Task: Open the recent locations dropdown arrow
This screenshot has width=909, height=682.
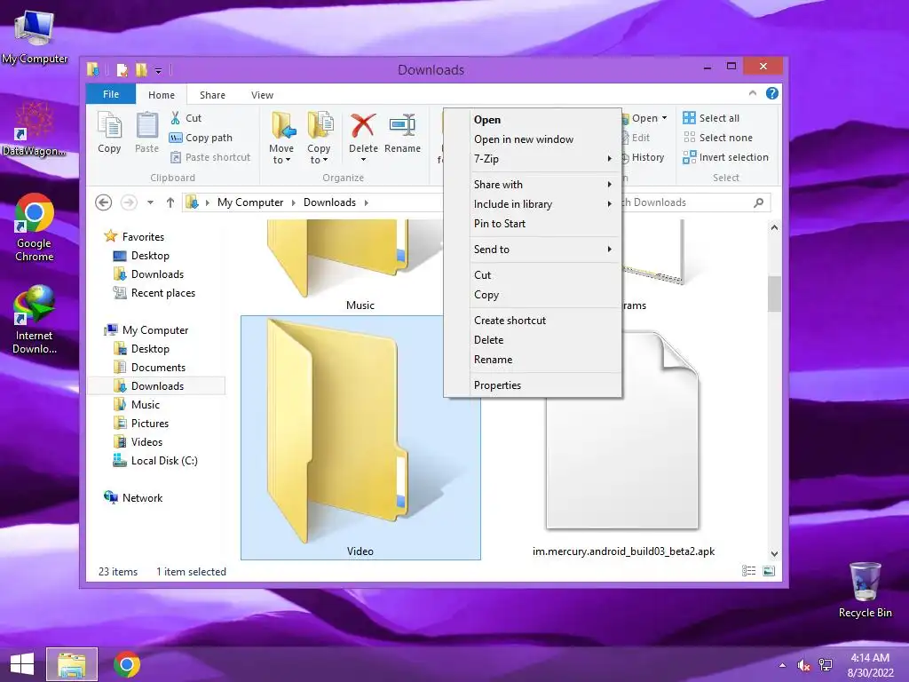Action: coord(150,202)
